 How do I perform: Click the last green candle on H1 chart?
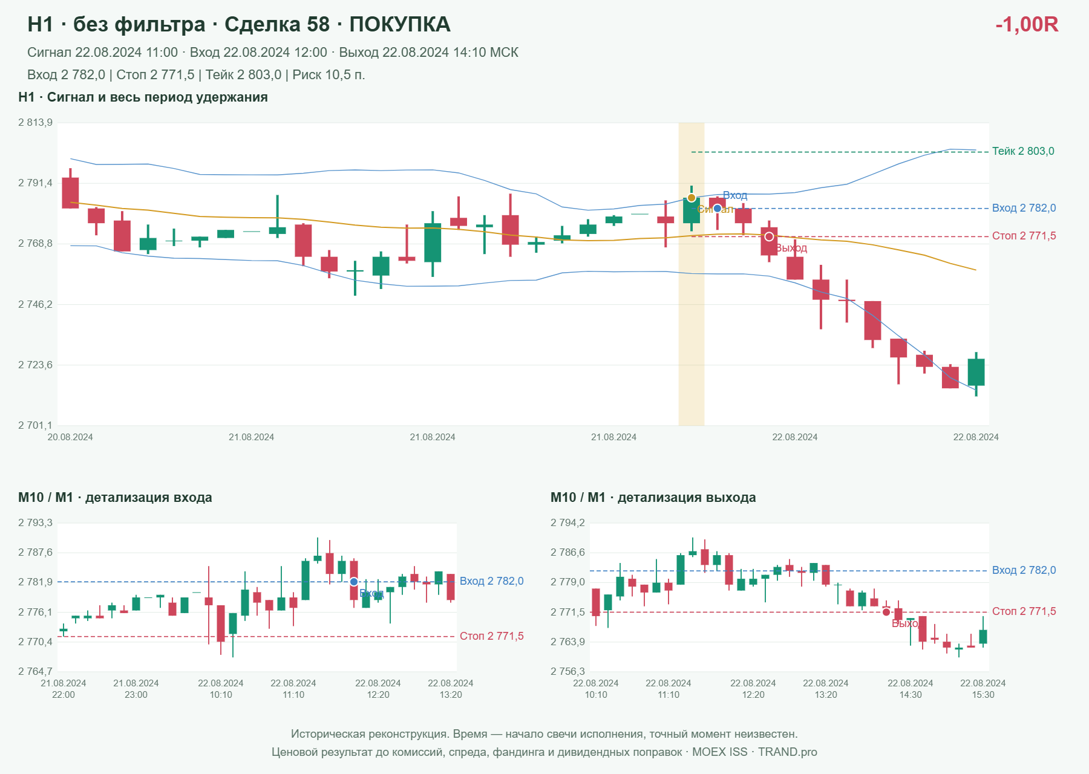pyautogui.click(x=976, y=372)
